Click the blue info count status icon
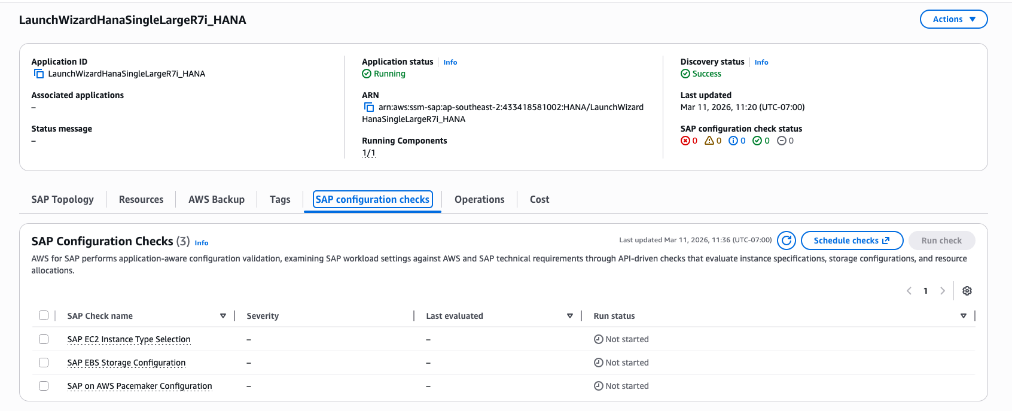The width and height of the screenshot is (1012, 411). (733, 141)
